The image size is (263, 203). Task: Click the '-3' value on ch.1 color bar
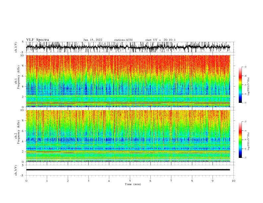tap(245, 67)
